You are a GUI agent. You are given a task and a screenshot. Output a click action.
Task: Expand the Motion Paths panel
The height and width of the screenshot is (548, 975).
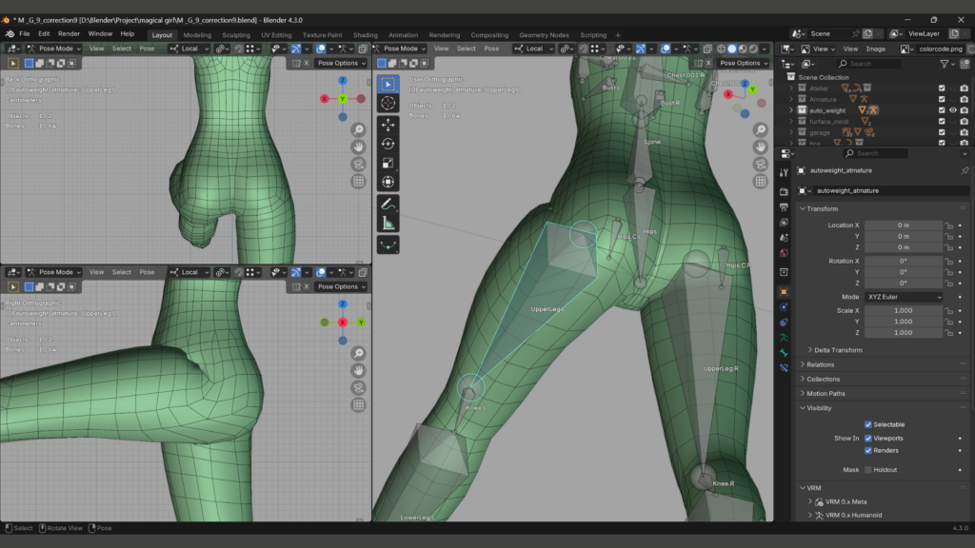click(826, 393)
